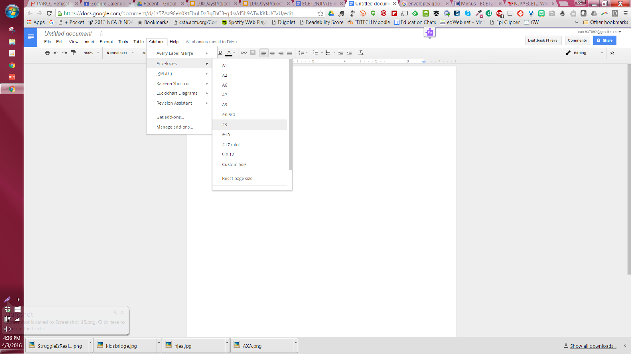631x354 pixels.
Task: Click the print icon in toolbar
Action: coord(47,53)
